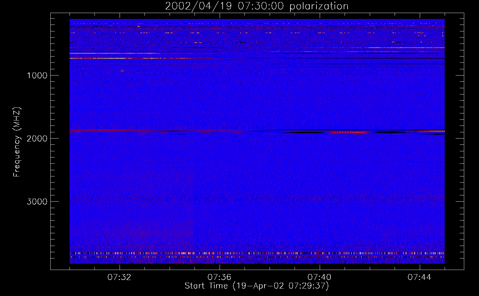Click the "Frequency (MHZ)" axis label
479x296 pixels.
[17, 142]
